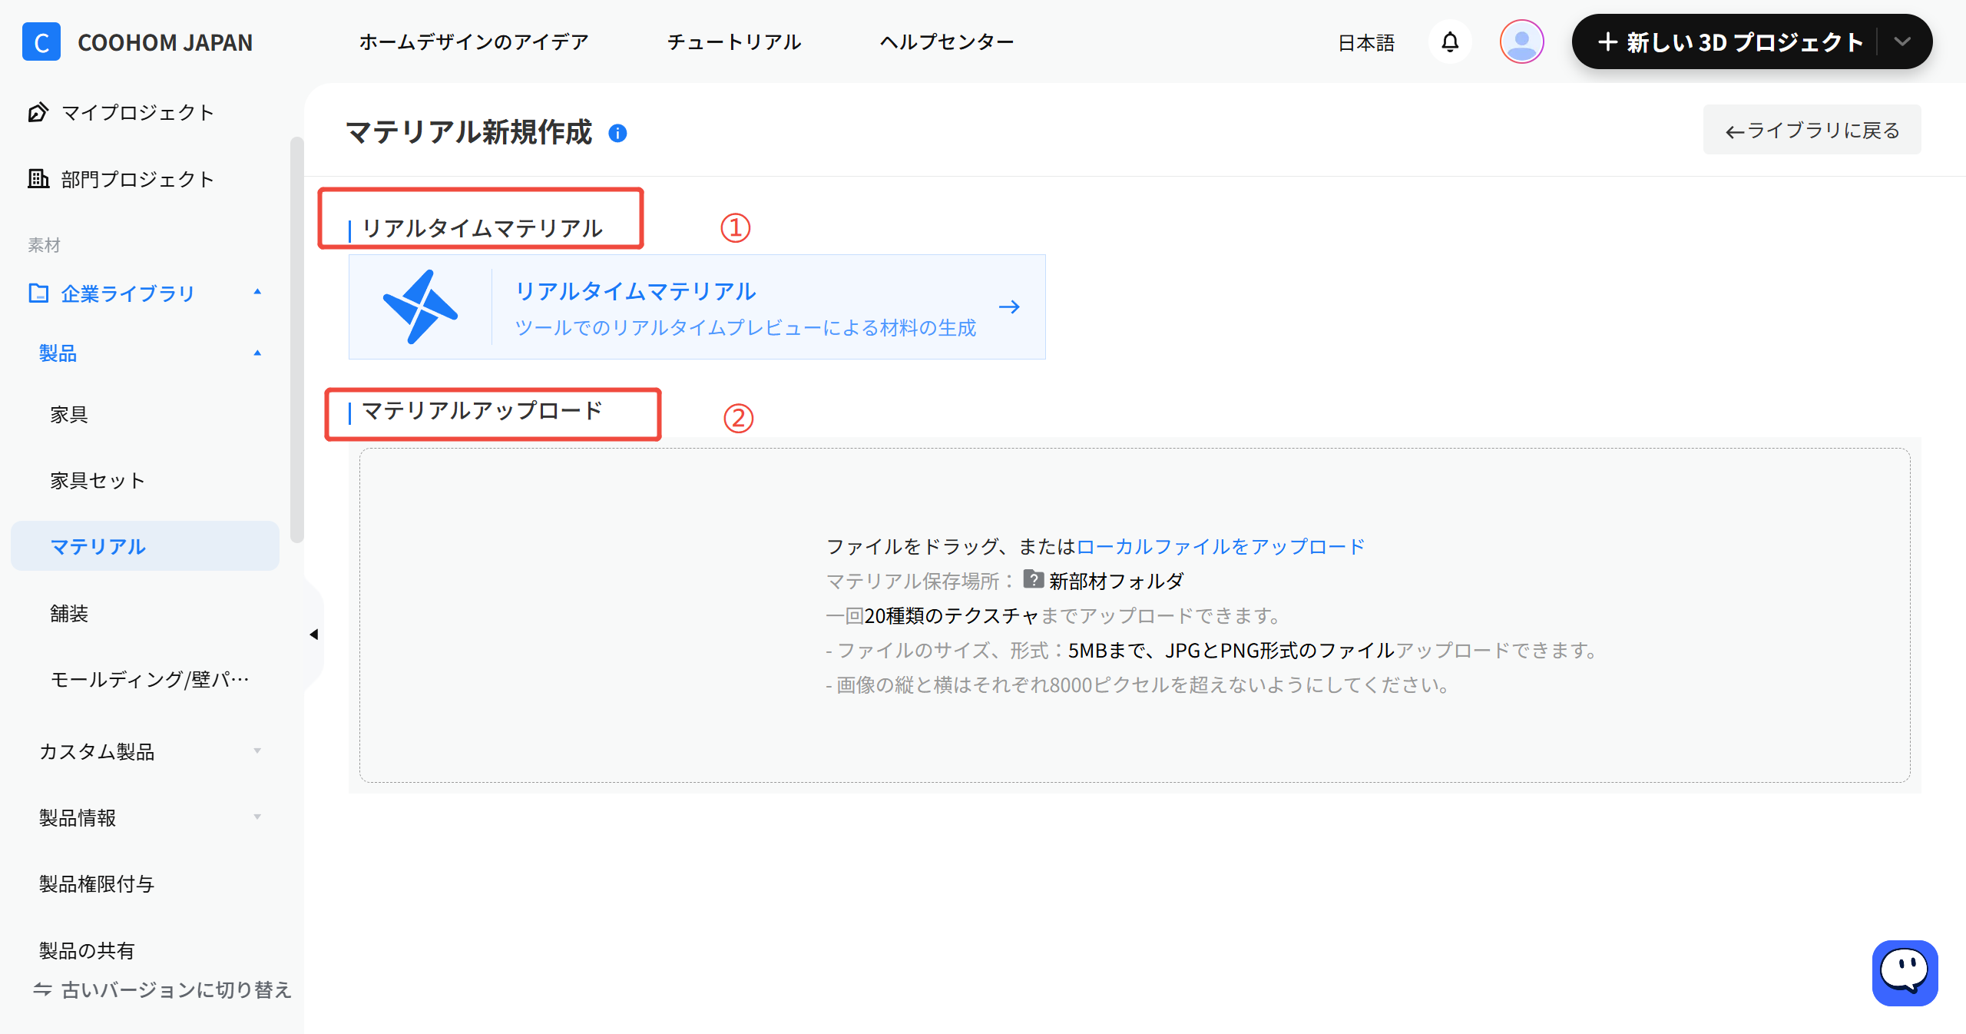Go to 部門プロジェクト
The height and width of the screenshot is (1034, 1966).
(x=138, y=179)
